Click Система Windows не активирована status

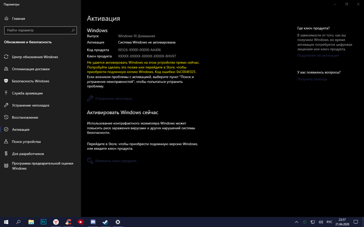click(x=147, y=42)
